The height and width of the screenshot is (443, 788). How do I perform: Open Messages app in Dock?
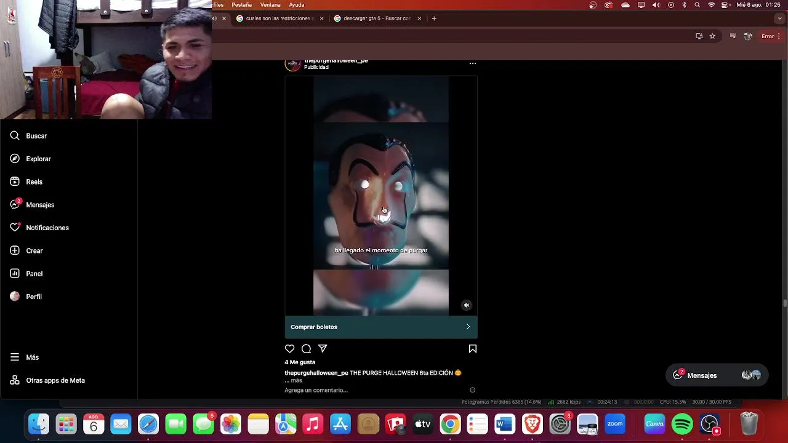pyautogui.click(x=203, y=424)
